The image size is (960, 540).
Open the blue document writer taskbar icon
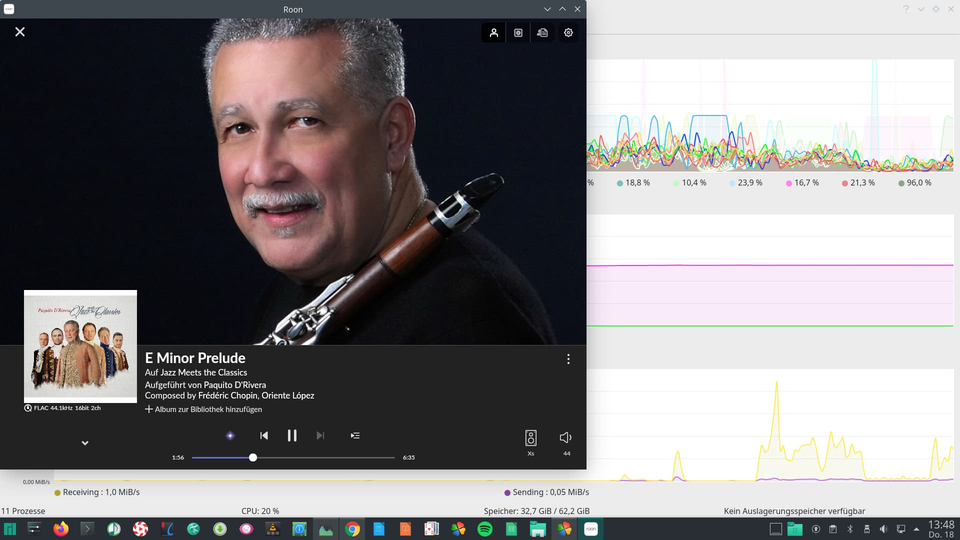coord(379,529)
